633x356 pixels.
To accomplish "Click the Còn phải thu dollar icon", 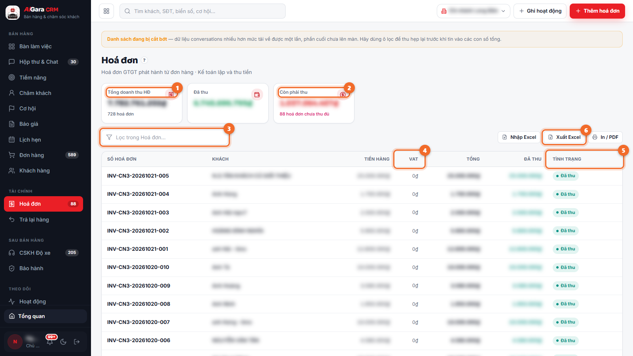I will 343,95.
